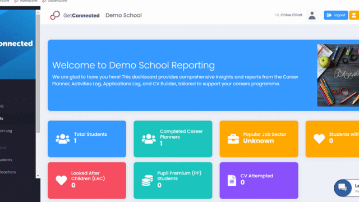Click the Chloe Elliott username text

coord(292,15)
